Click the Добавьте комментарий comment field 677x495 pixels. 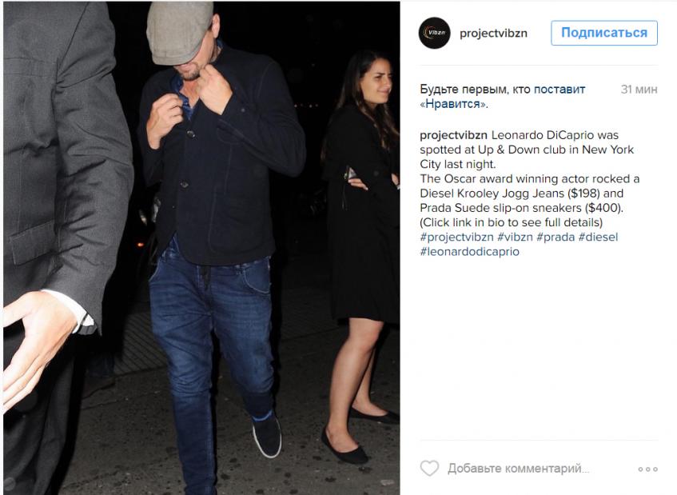(518, 469)
